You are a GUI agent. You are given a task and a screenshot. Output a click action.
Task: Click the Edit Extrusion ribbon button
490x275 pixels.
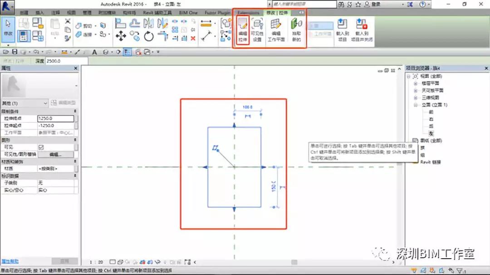point(242,30)
